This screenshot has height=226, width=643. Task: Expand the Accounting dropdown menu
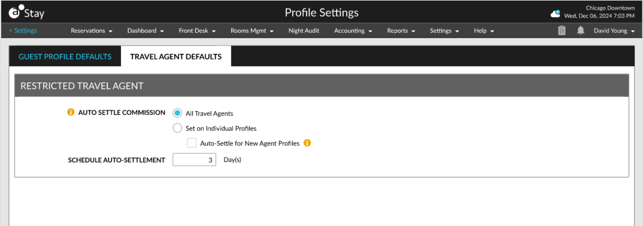click(x=353, y=30)
